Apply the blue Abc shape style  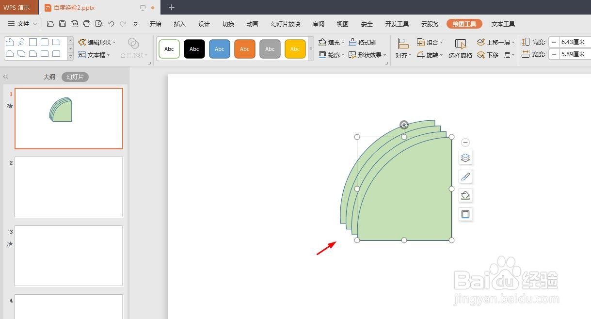pyautogui.click(x=220, y=49)
